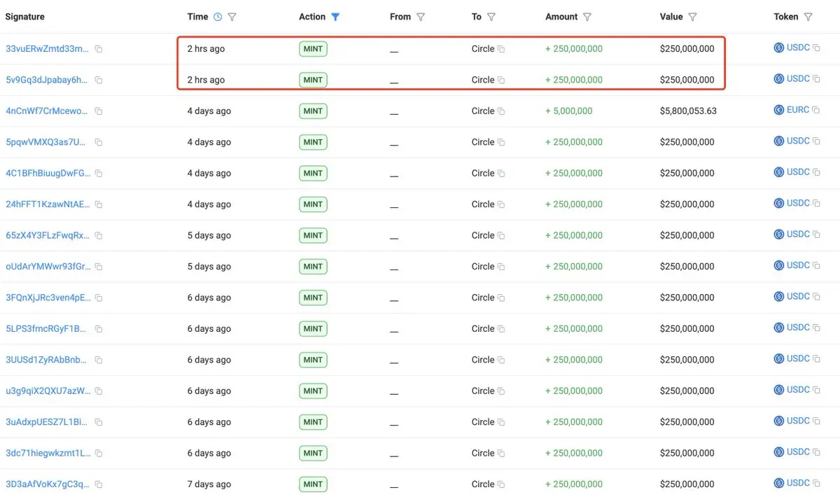The height and width of the screenshot is (497, 840).
Task: Toggle the Time column clock format icon
Action: [x=218, y=17]
